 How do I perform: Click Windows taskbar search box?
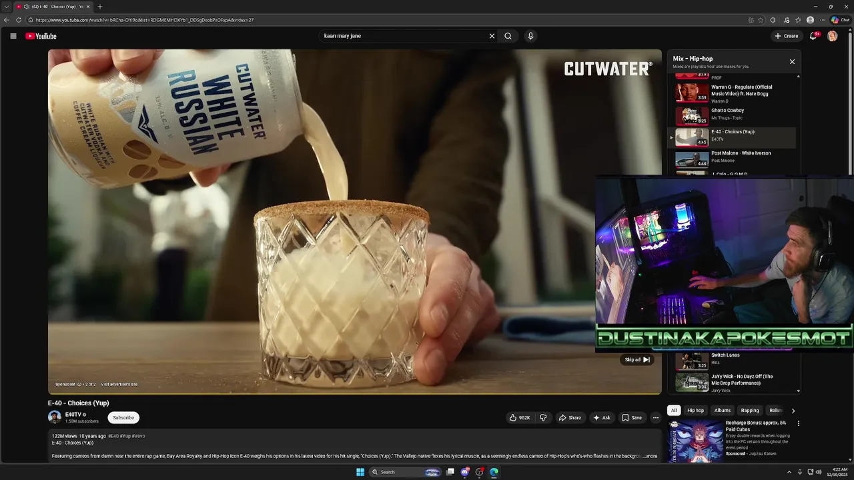click(405, 472)
